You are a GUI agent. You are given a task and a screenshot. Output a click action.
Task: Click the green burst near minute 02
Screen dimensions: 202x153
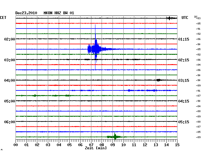tap(35, 95)
